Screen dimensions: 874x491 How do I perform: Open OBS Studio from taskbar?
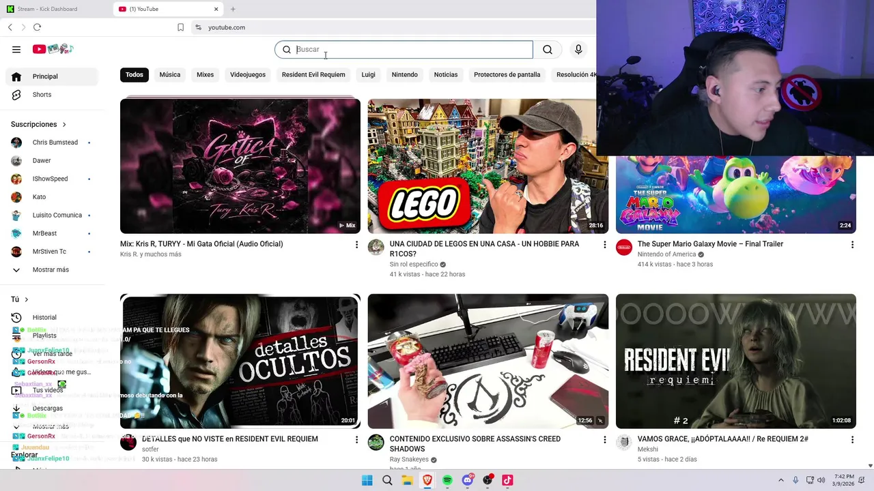click(x=488, y=480)
